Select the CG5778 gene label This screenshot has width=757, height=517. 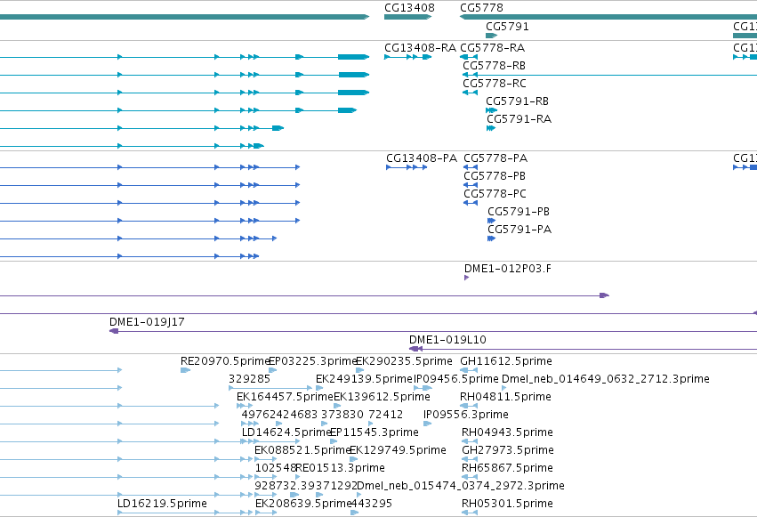(x=481, y=8)
